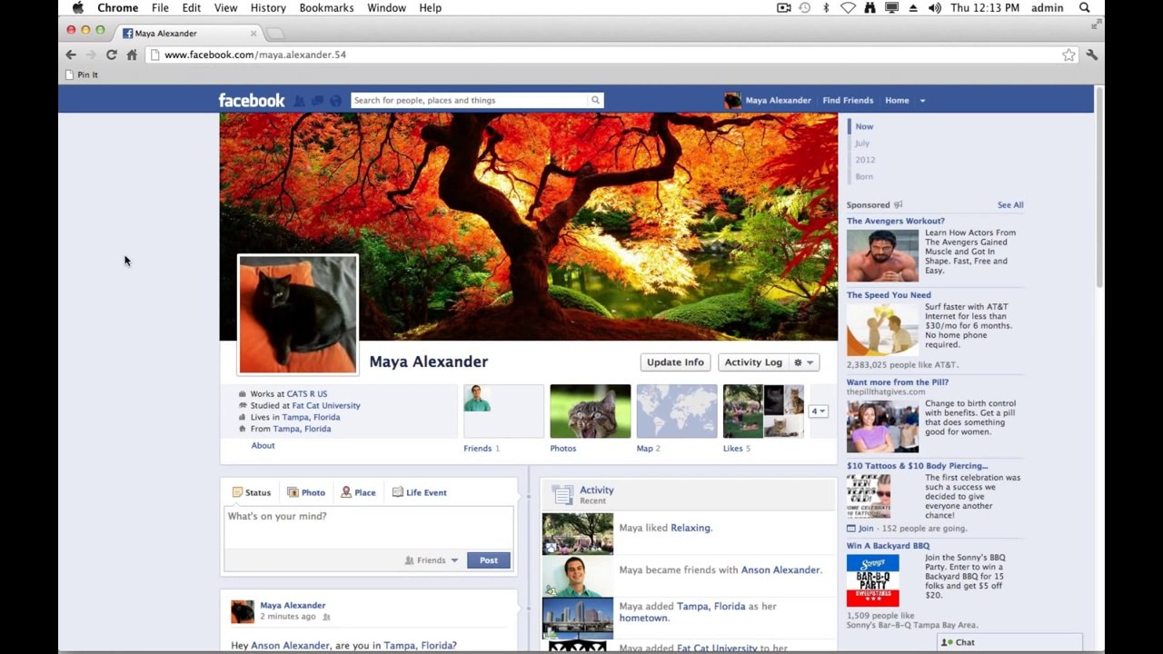Click the Post button
The width and height of the screenshot is (1163, 654).
[x=489, y=560]
